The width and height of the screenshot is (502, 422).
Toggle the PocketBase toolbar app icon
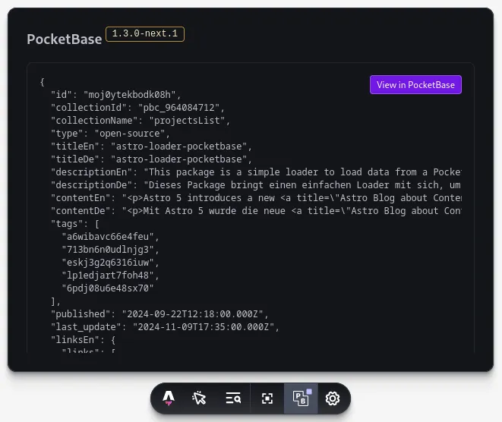click(x=301, y=398)
